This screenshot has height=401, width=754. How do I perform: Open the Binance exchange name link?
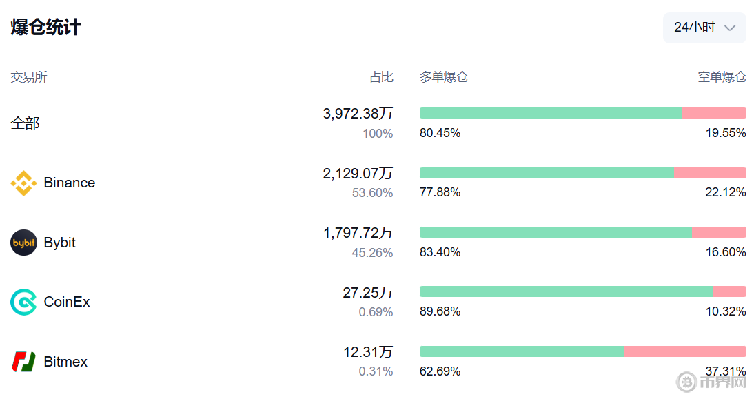(x=69, y=183)
